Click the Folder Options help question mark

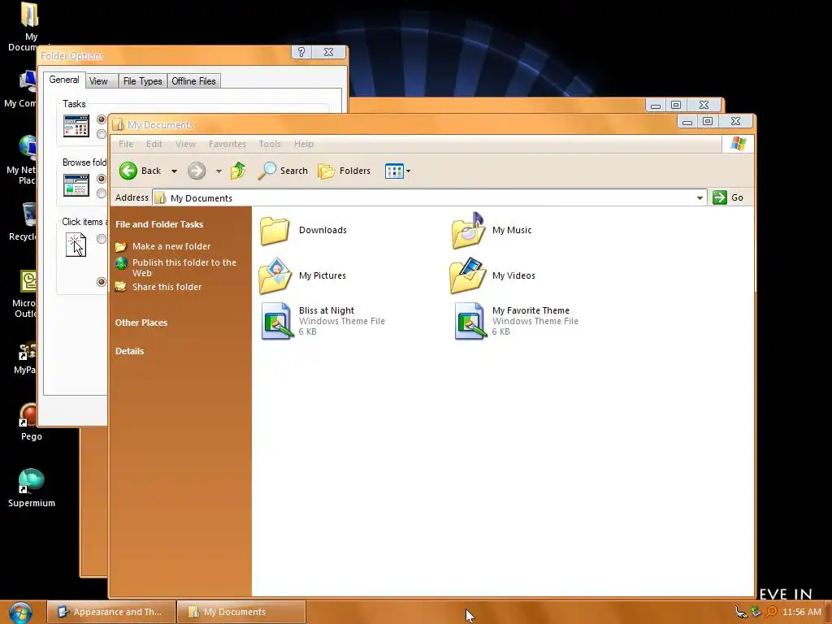point(301,52)
